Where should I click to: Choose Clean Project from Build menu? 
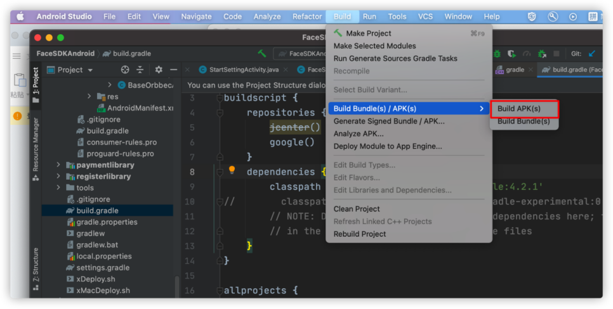click(357, 209)
